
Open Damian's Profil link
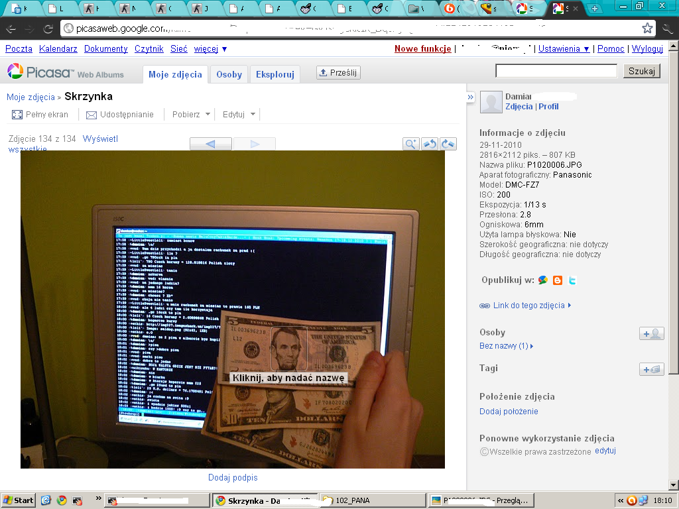pyautogui.click(x=548, y=107)
